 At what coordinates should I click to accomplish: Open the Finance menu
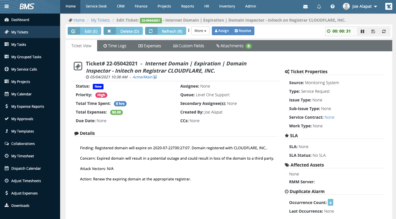(141, 6)
